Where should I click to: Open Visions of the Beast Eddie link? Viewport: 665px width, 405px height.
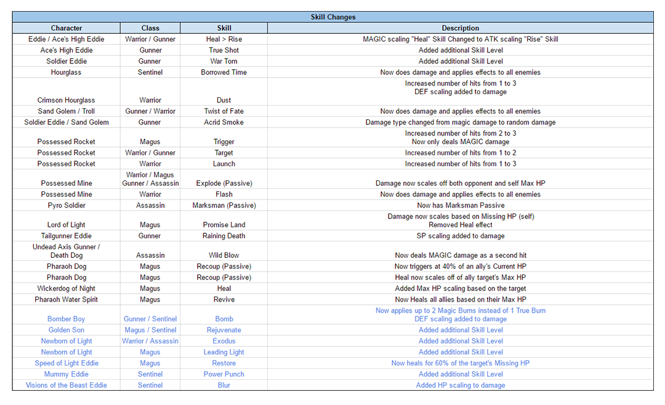click(x=66, y=385)
